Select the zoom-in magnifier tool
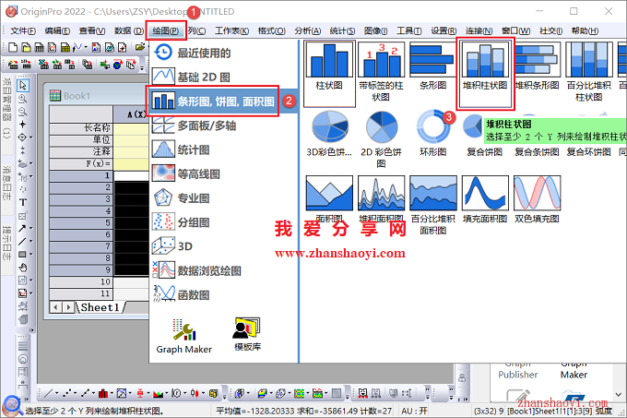Image resolution: width=627 pixels, height=418 pixels. coord(23,99)
